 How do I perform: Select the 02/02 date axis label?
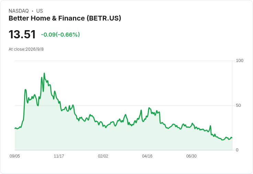[103, 156]
